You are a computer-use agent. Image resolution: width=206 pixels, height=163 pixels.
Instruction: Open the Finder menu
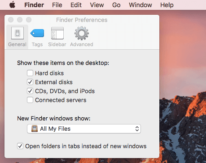coord(34,5)
